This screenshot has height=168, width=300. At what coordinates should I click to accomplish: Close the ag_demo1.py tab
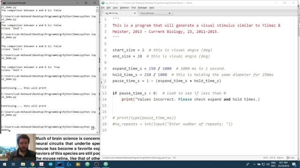(x=135, y=13)
